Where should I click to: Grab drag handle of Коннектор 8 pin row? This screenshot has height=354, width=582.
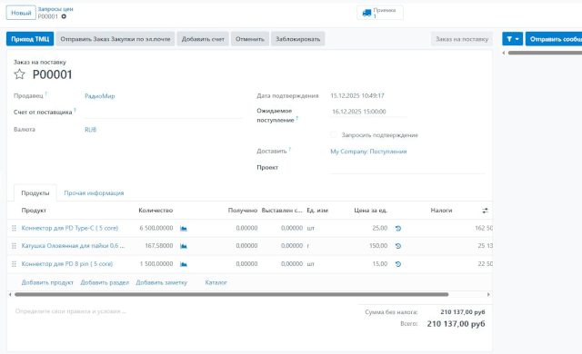click(x=14, y=264)
